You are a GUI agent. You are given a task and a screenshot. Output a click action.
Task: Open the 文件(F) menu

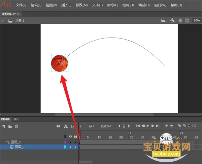(x=21, y=5)
